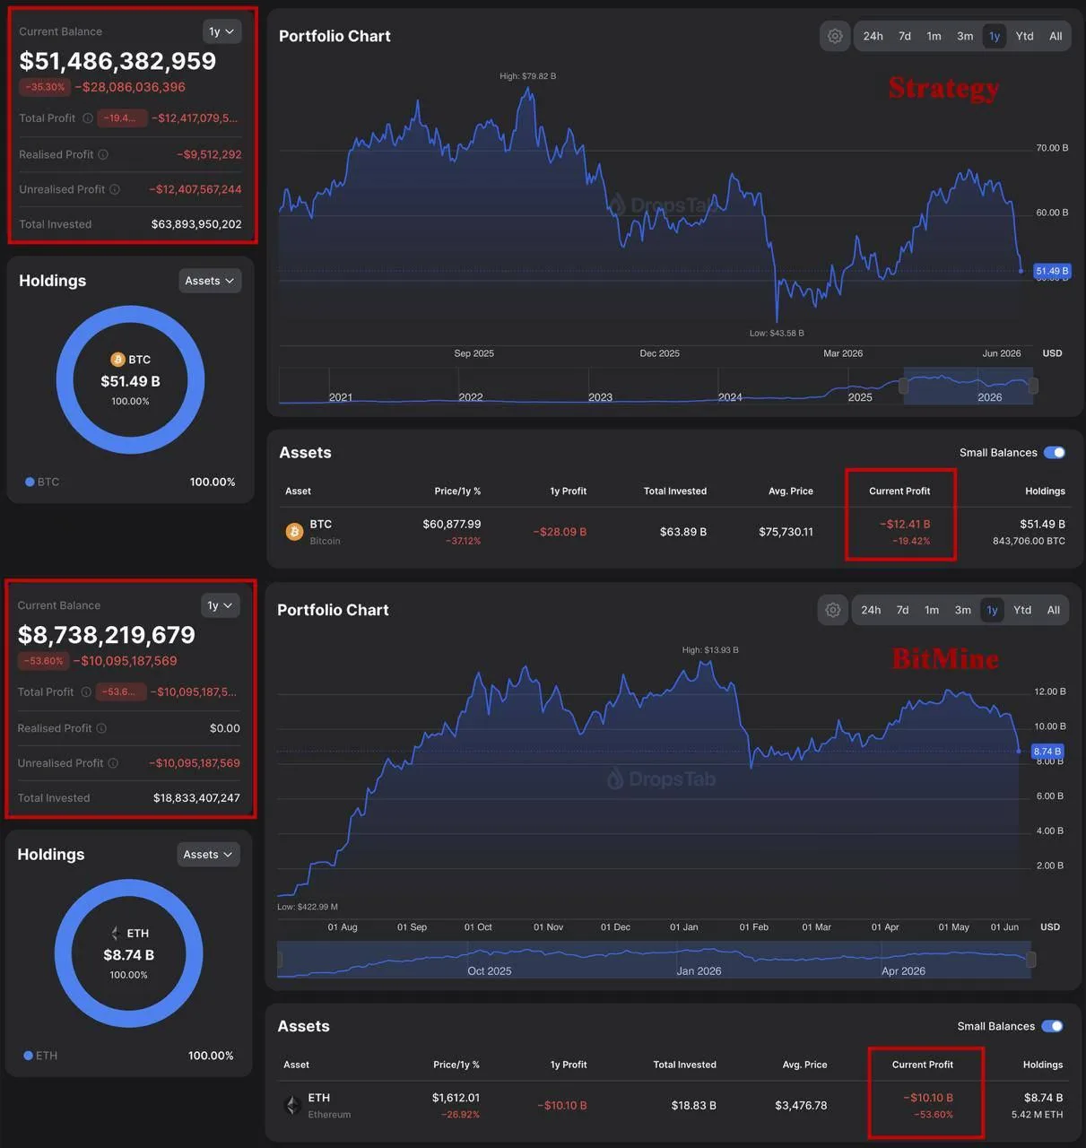Image resolution: width=1086 pixels, height=1148 pixels.
Task: Select 1y range on Strategy chart
Action: pyautogui.click(x=995, y=36)
